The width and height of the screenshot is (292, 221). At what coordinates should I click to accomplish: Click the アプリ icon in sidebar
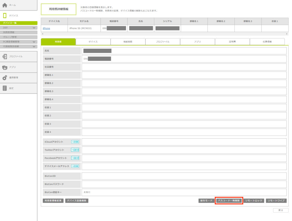pyautogui.click(x=5, y=67)
